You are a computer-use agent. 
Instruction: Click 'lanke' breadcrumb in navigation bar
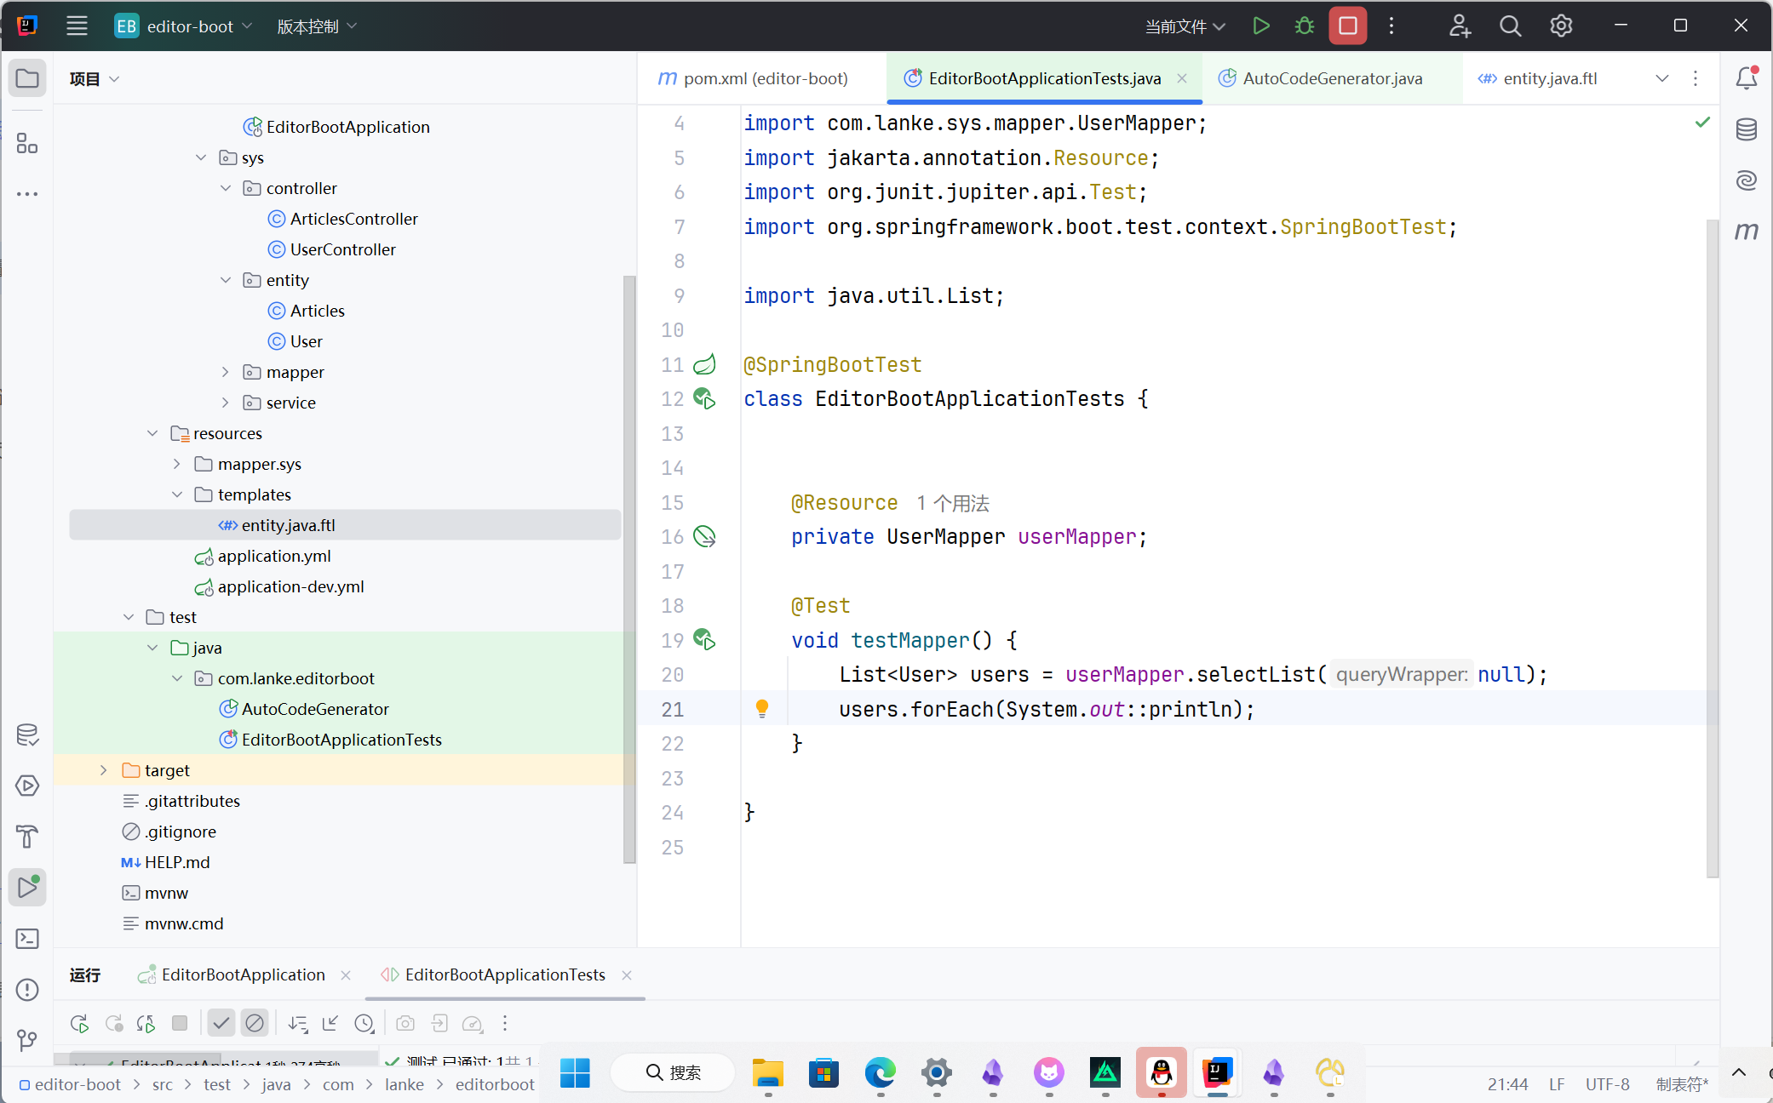(405, 1084)
